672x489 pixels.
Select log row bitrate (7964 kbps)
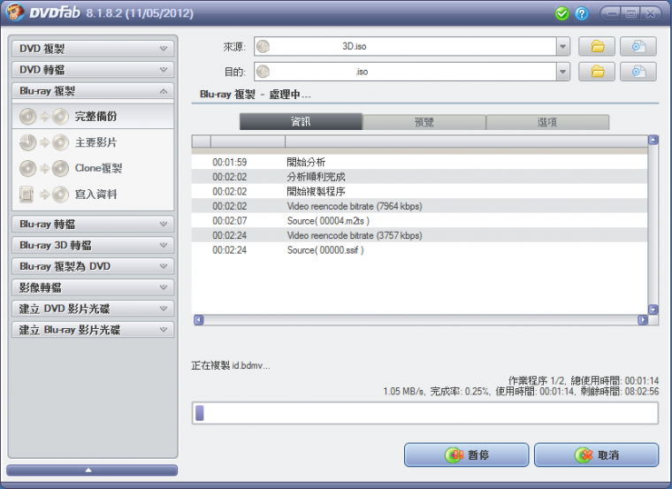pos(420,206)
